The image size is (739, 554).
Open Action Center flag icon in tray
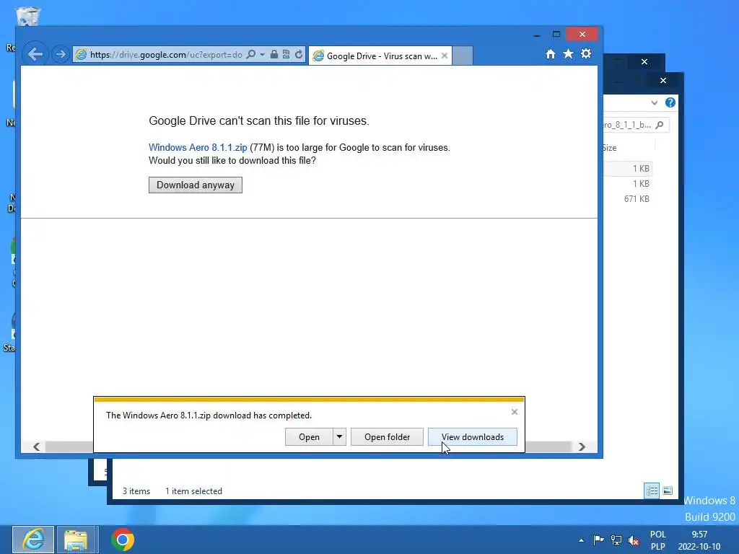click(x=598, y=540)
